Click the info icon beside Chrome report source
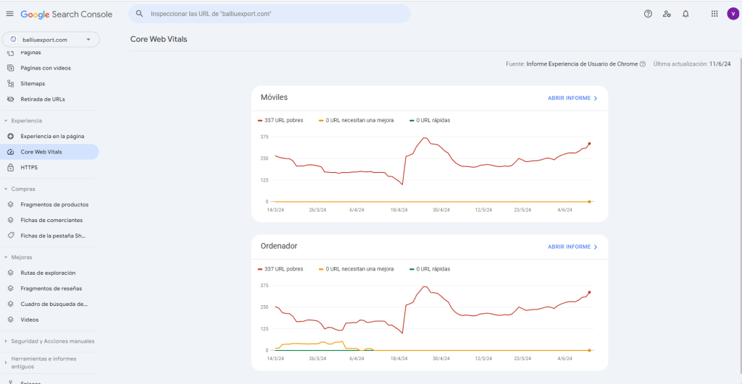The height and width of the screenshot is (384, 742). click(x=643, y=64)
